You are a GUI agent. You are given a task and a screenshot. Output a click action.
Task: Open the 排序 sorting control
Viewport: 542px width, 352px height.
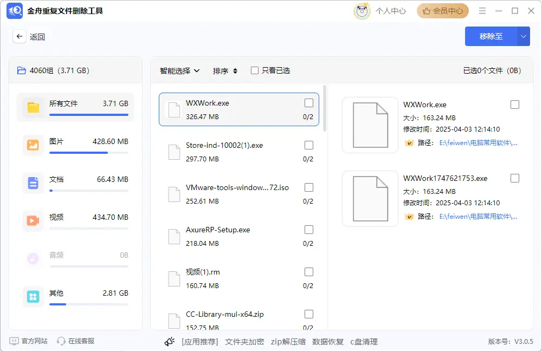(x=225, y=70)
